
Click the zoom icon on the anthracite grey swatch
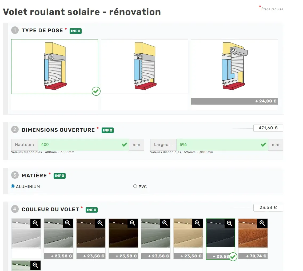230,223
